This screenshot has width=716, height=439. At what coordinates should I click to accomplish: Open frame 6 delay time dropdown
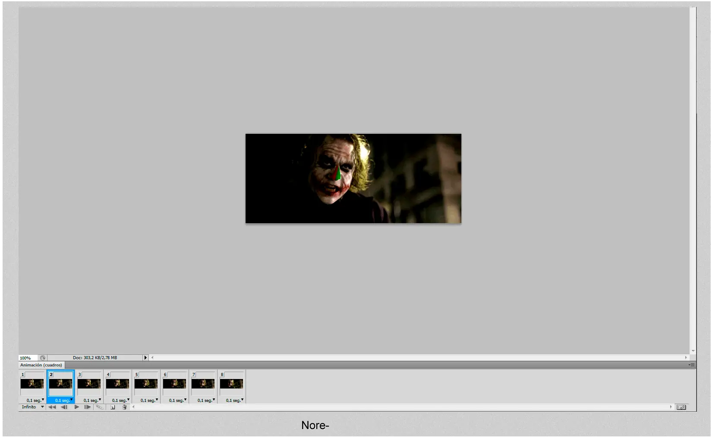(178, 400)
